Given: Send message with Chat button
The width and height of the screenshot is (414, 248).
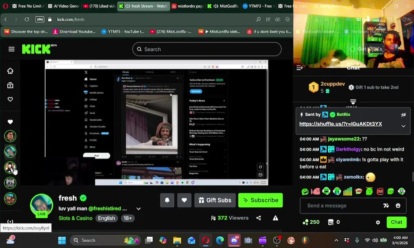Looking at the screenshot, I should coord(396,222).
